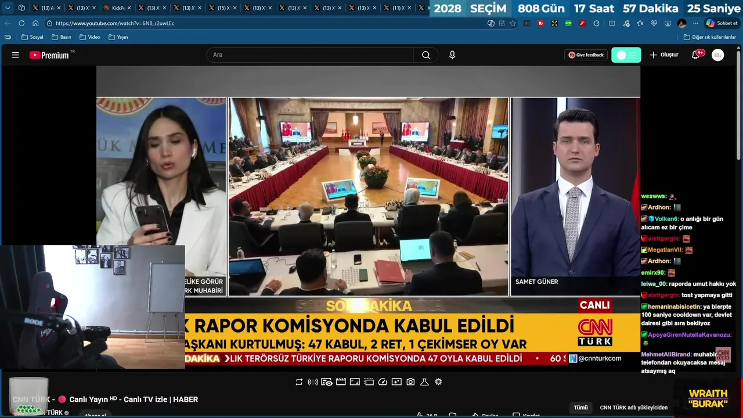The height and width of the screenshot is (418, 743).
Task: Open the Video bookmarks folder
Action: pos(89,37)
